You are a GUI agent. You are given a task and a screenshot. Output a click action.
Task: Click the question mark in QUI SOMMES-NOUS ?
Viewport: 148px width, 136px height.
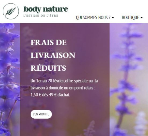coord(109,18)
